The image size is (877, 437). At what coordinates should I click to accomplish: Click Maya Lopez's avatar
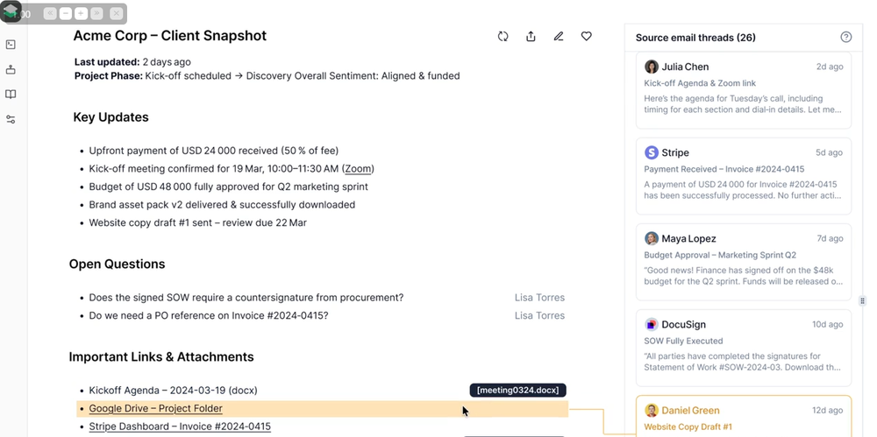click(x=651, y=238)
